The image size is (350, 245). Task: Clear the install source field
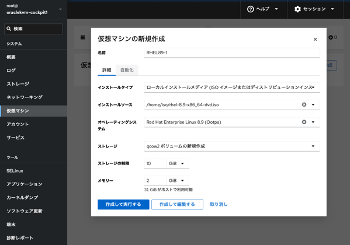pos(304,104)
